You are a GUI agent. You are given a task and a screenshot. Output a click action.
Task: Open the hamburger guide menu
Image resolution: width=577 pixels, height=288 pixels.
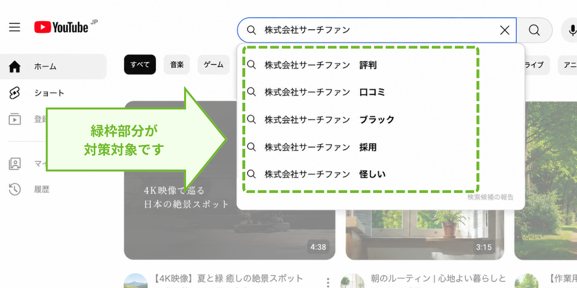point(15,27)
